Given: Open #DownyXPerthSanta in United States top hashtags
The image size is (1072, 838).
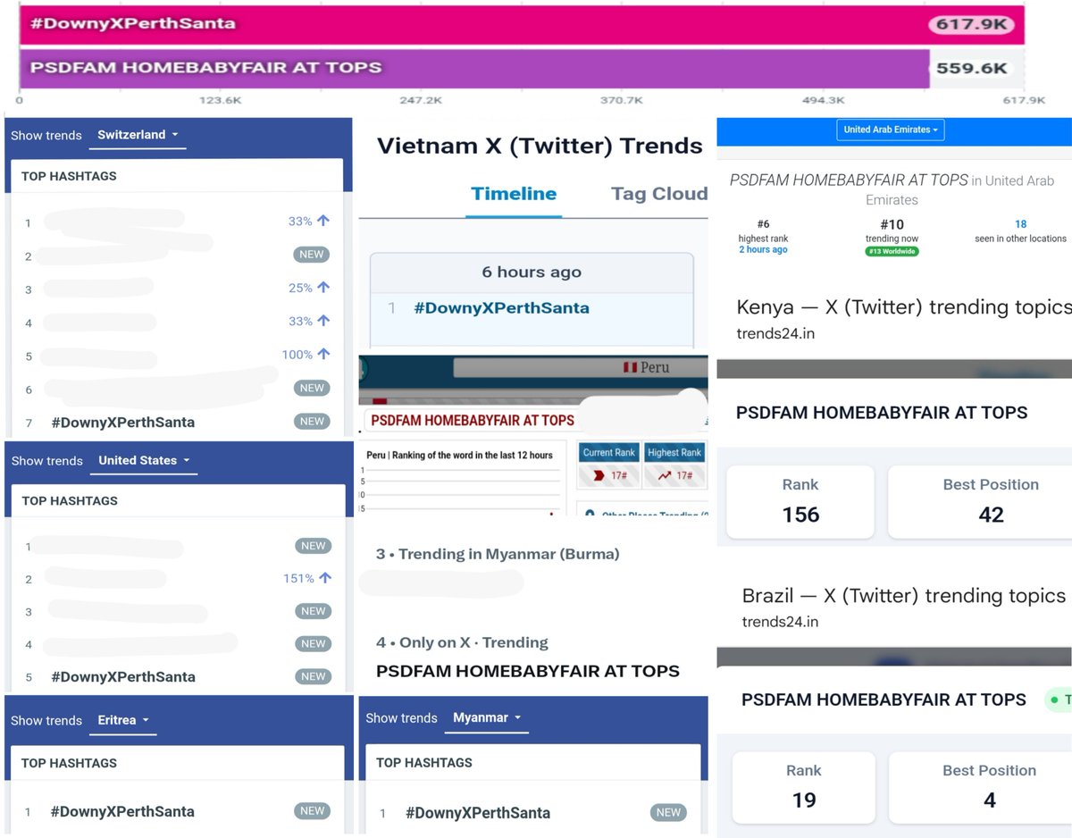Looking at the screenshot, I should coord(123,677).
